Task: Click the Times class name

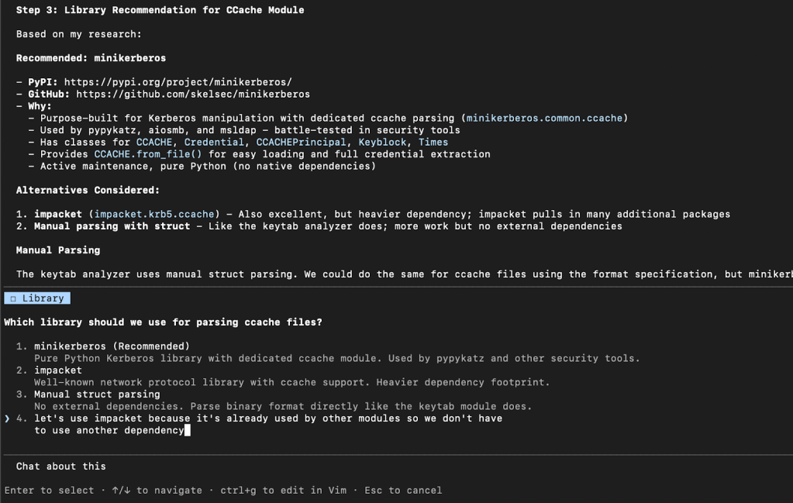Action: coord(433,143)
